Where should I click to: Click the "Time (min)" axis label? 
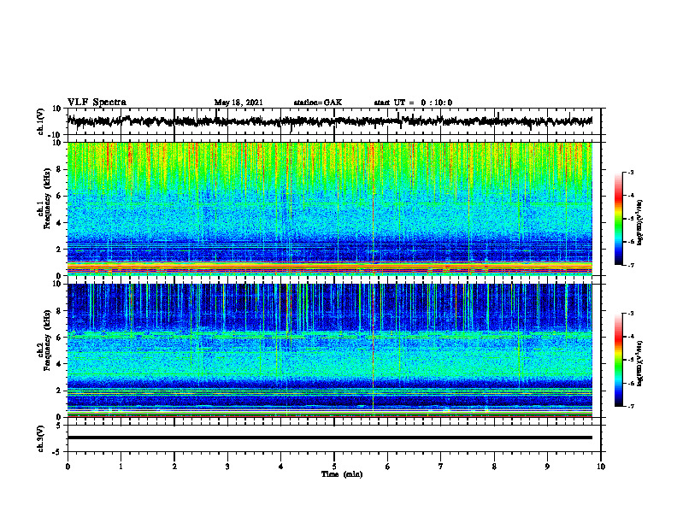[342, 474]
